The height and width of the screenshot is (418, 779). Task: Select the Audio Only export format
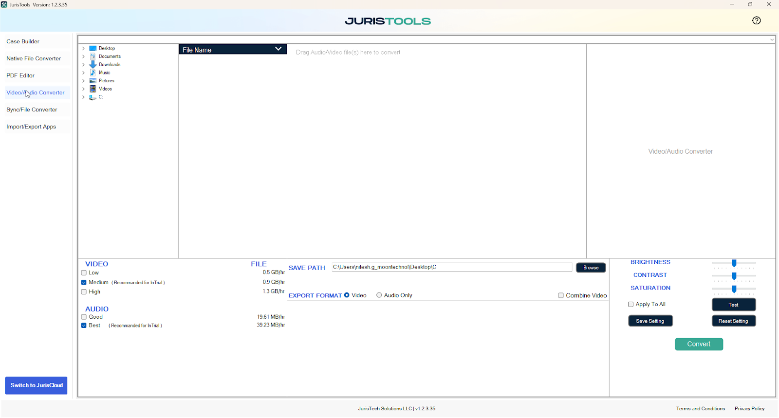379,295
